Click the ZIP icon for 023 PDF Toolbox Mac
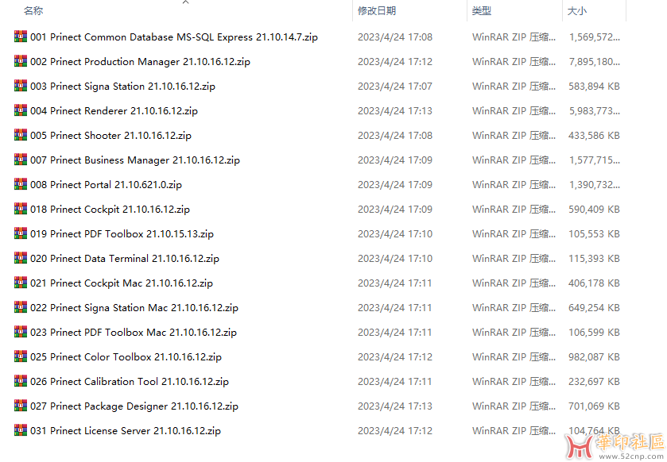Screen dimensions: 667x462 [21, 332]
